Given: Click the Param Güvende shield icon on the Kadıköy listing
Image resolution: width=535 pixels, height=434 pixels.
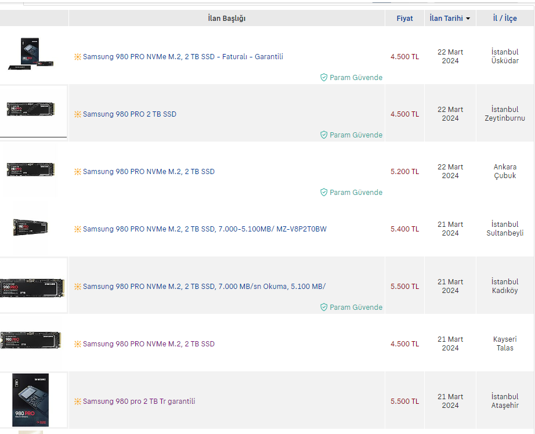Looking at the screenshot, I should (324, 307).
